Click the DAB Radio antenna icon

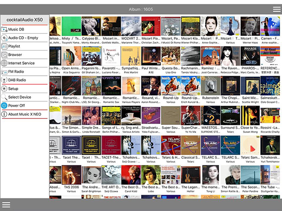(x=4, y=80)
